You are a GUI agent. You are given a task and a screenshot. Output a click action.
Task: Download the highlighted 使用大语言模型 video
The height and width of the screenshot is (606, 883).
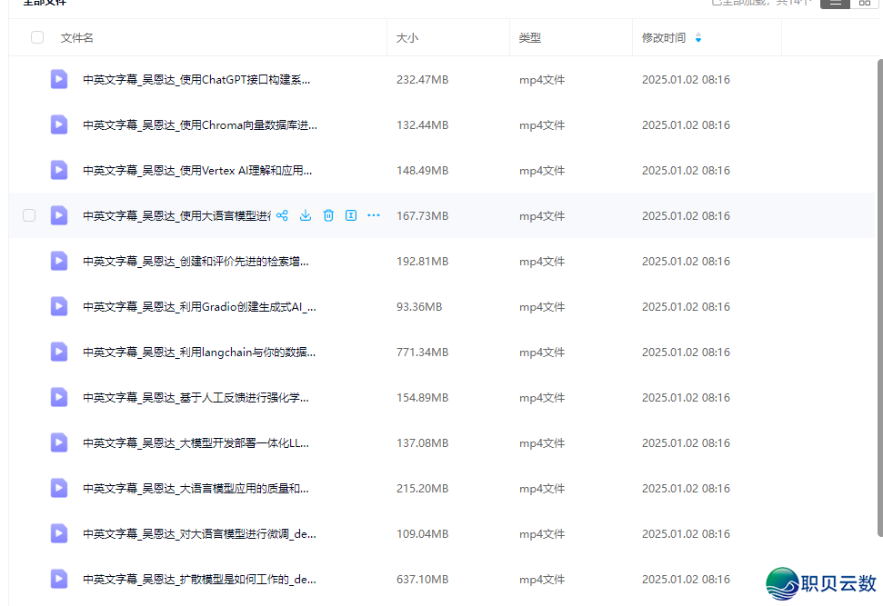(x=306, y=215)
